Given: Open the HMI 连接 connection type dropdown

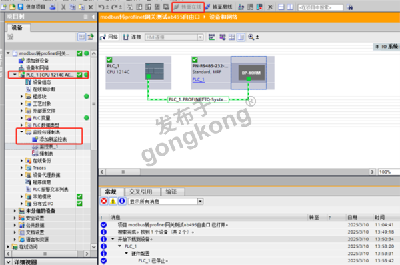Looking at the screenshot, I should pos(200,37).
